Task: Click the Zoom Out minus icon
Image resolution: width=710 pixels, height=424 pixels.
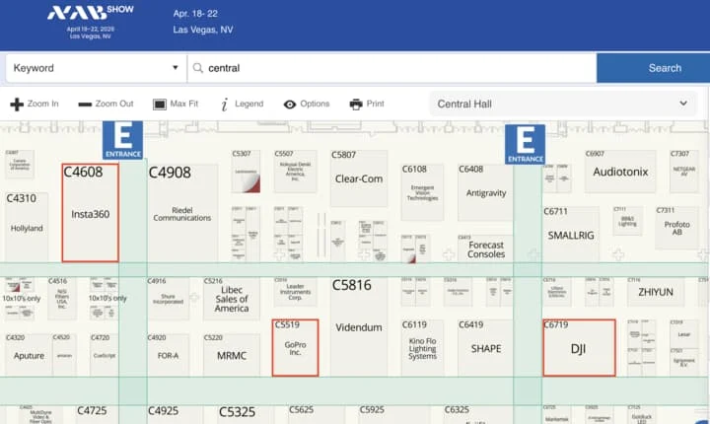Action: point(85,105)
